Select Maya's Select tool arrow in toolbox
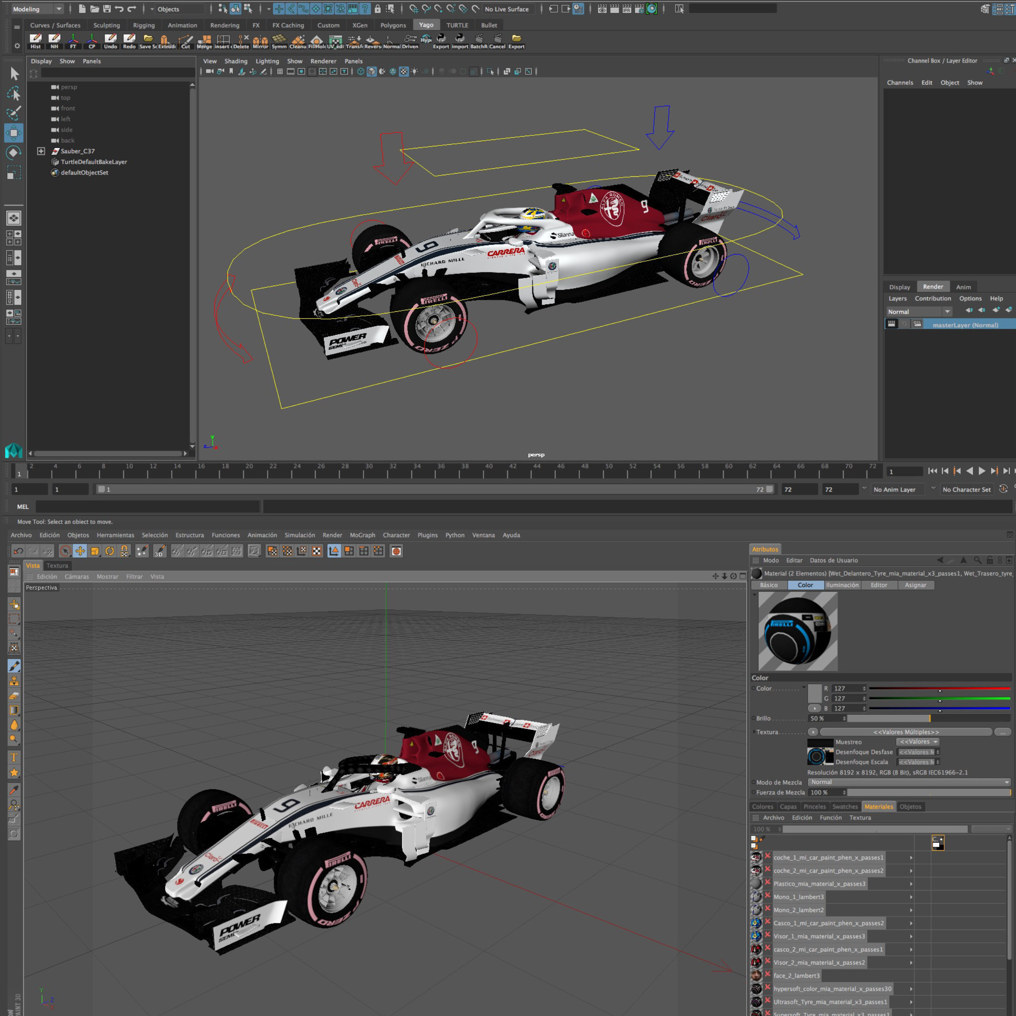 click(14, 74)
